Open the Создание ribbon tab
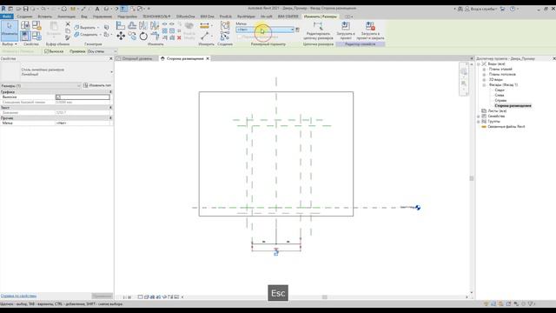The image size is (556, 313). (24, 17)
